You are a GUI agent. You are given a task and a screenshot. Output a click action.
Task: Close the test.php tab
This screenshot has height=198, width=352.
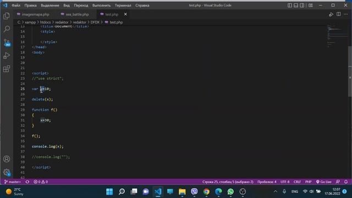[x=125, y=14]
